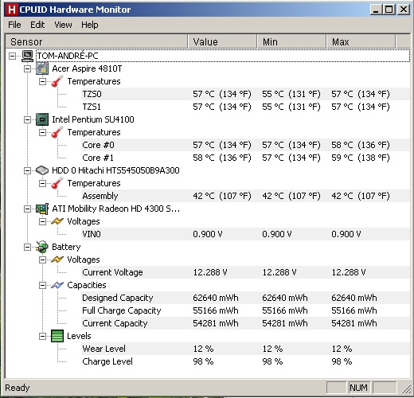Collapse Temperatures under HDD 0 Hitachi
Image resolution: width=414 pixels, height=398 pixels.
[42, 183]
